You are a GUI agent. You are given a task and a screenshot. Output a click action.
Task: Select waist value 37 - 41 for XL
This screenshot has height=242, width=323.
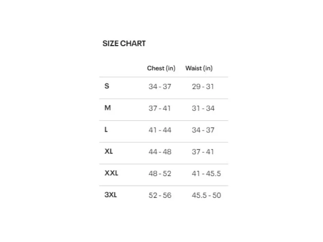point(203,152)
